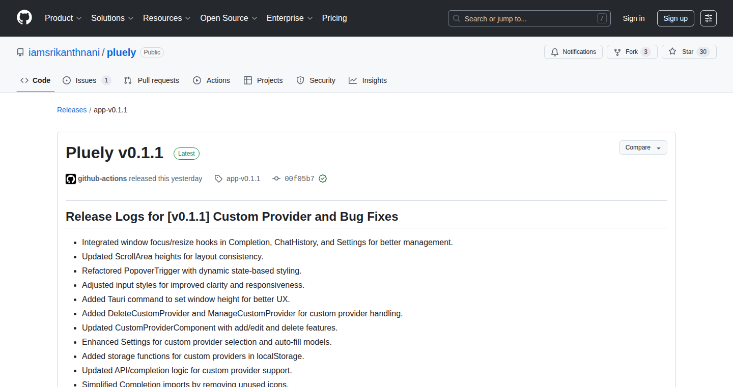Click the repository icon beside iamsrikanthnani
This screenshot has height=387, width=733.
pyautogui.click(x=20, y=52)
